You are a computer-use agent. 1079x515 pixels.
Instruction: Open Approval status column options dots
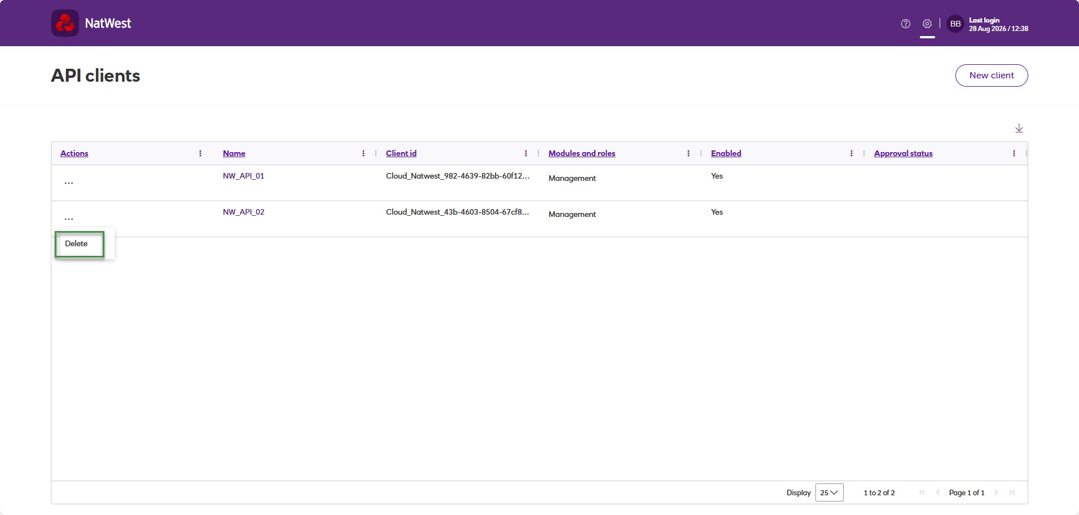tap(1014, 153)
